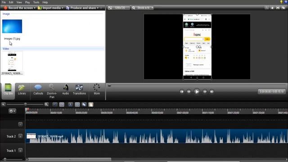Play the video in preview
This screenshot has width=288, height=162.
pyautogui.click(x=197, y=91)
